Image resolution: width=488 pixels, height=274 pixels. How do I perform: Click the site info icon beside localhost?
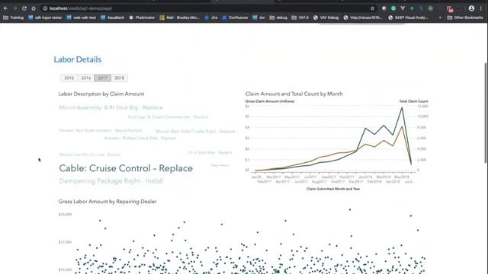tap(45, 8)
